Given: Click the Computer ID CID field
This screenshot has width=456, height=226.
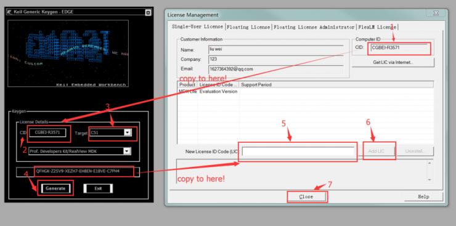Looking at the screenshot, I should click(x=399, y=47).
